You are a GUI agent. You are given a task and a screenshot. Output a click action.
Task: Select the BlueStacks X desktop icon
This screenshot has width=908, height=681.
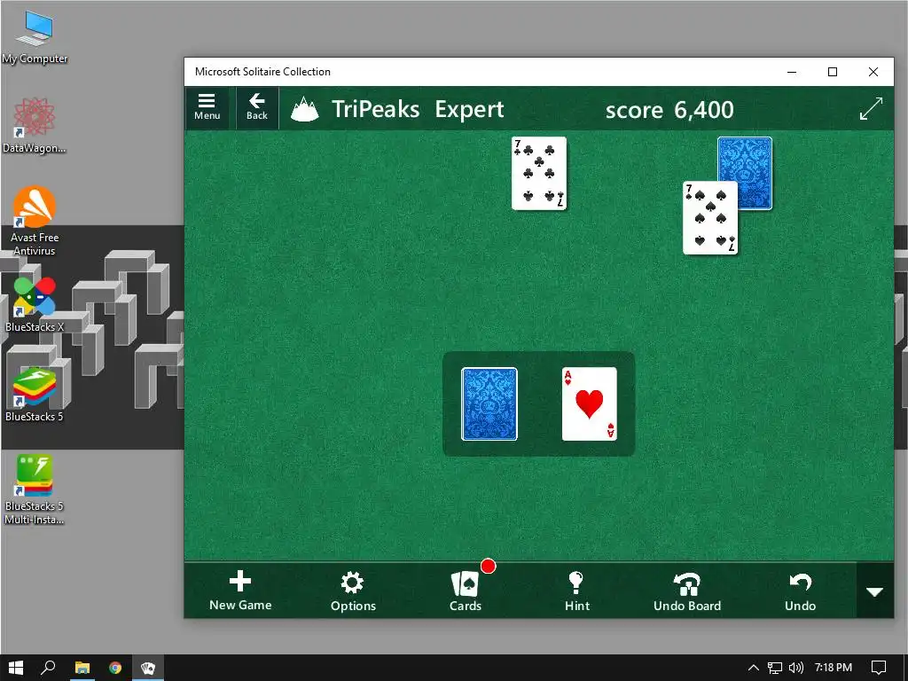coord(35,305)
